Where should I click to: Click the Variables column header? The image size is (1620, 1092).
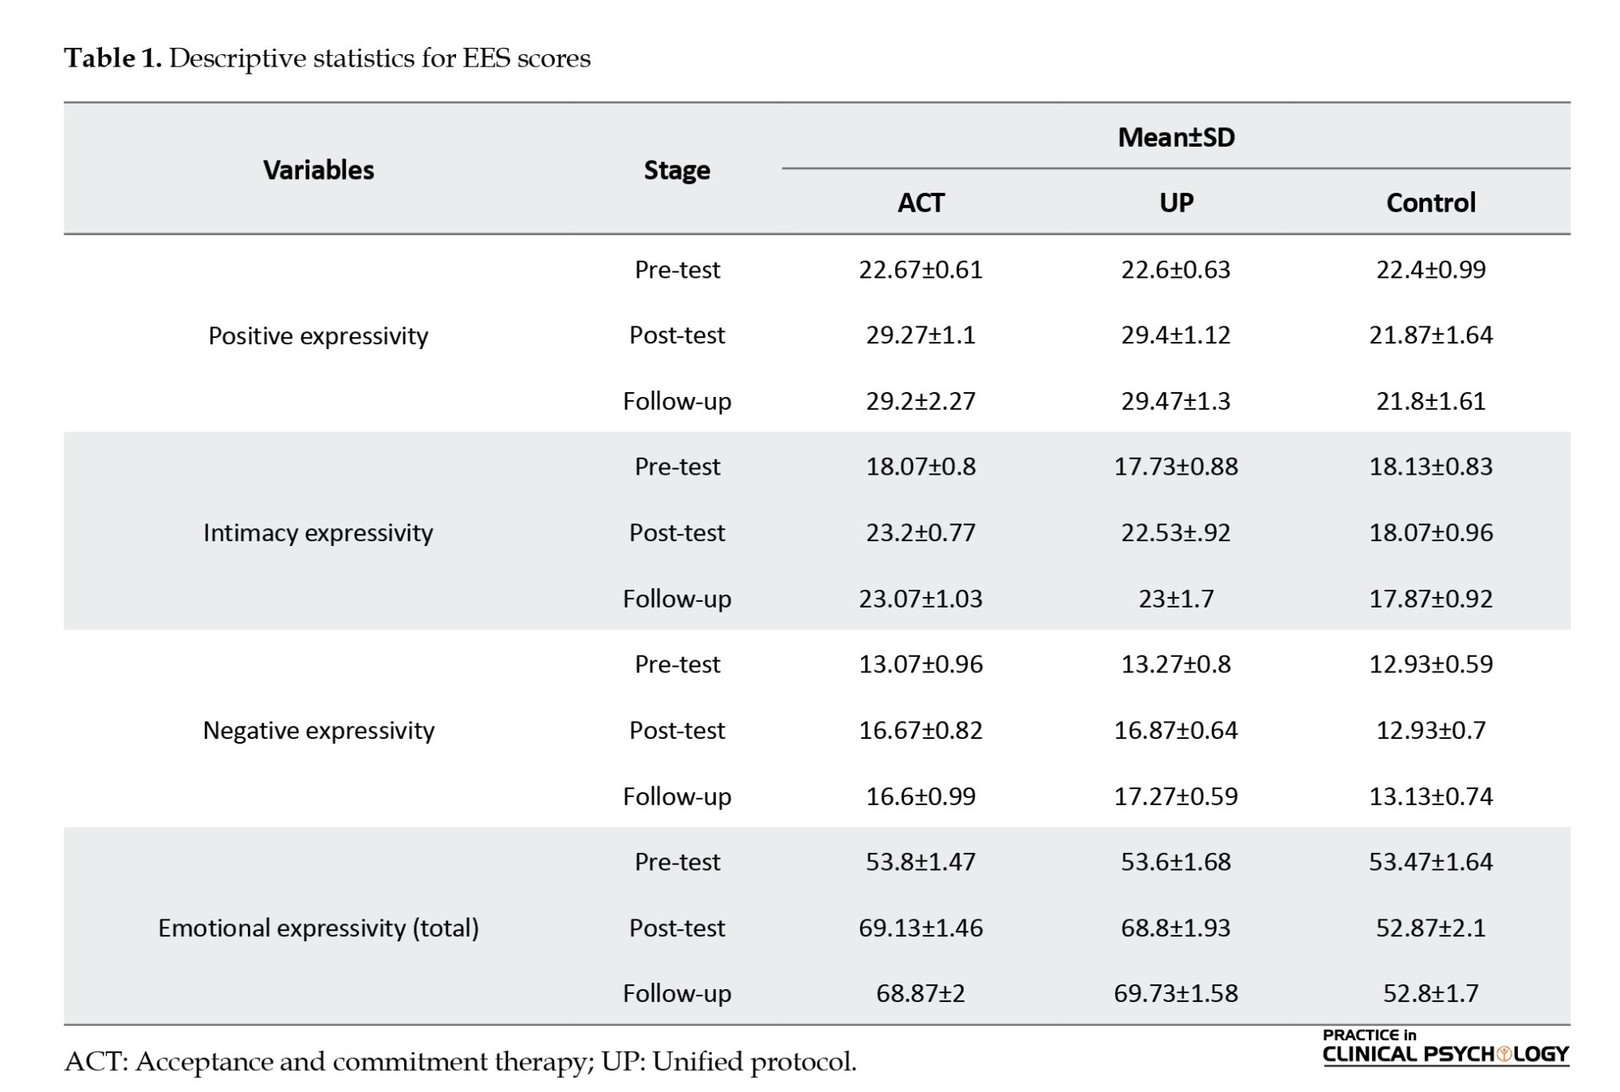[x=318, y=170]
